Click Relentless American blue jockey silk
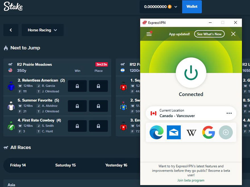 pyautogui.click(x=11, y=86)
